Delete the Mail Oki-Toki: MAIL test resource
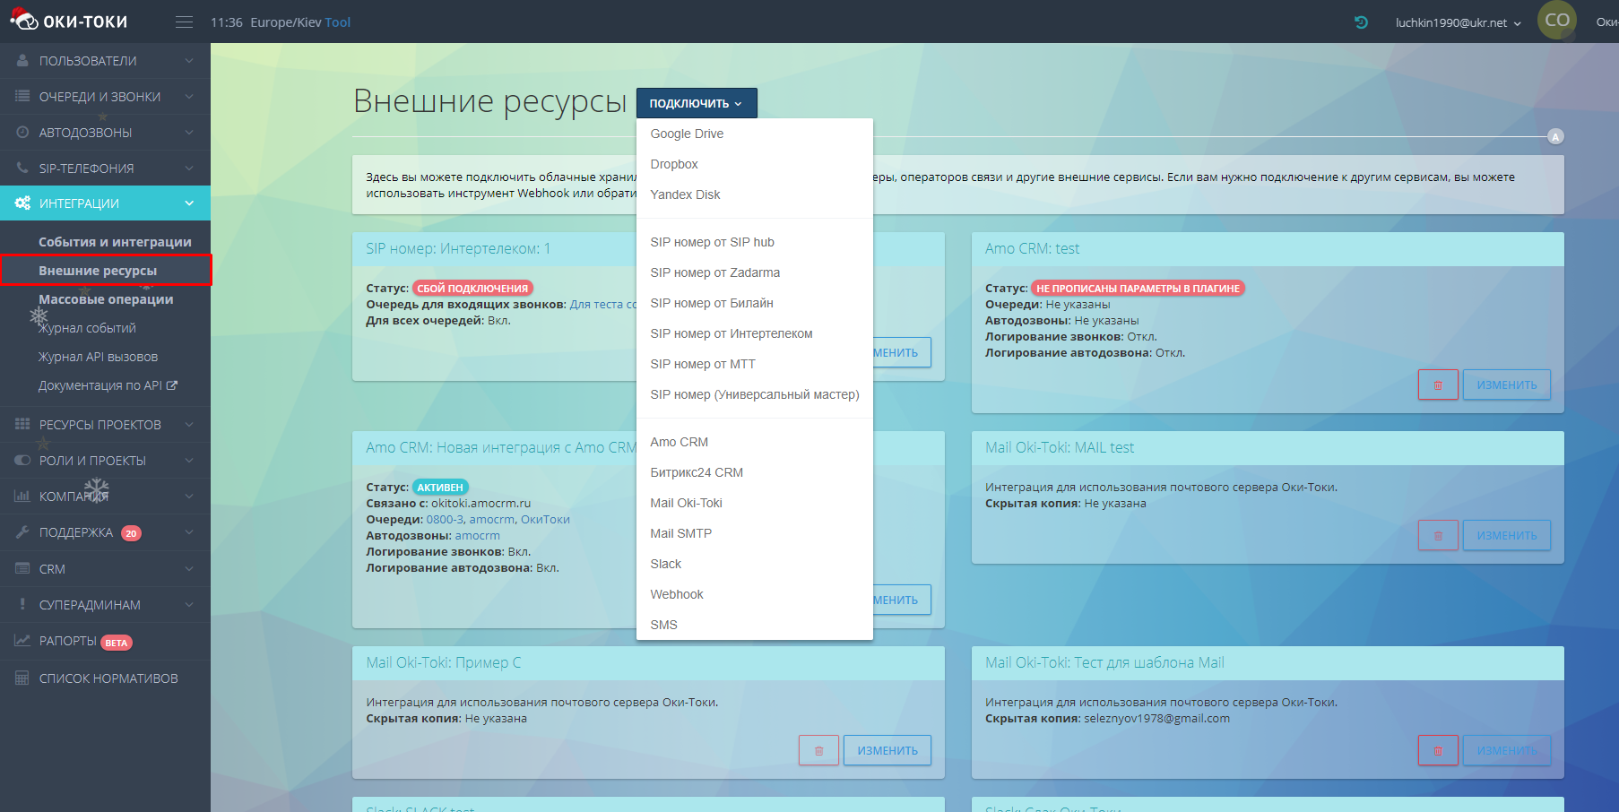This screenshot has height=812, width=1619. (1438, 536)
